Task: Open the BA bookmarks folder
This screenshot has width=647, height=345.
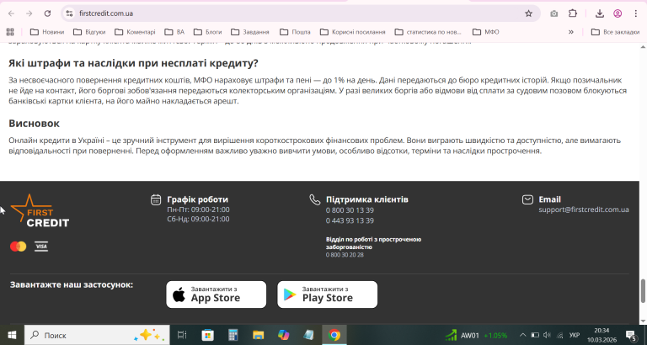Action: tap(174, 32)
